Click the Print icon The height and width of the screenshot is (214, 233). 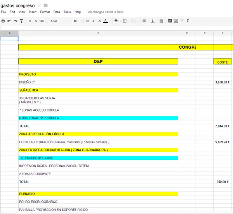click(3, 21)
